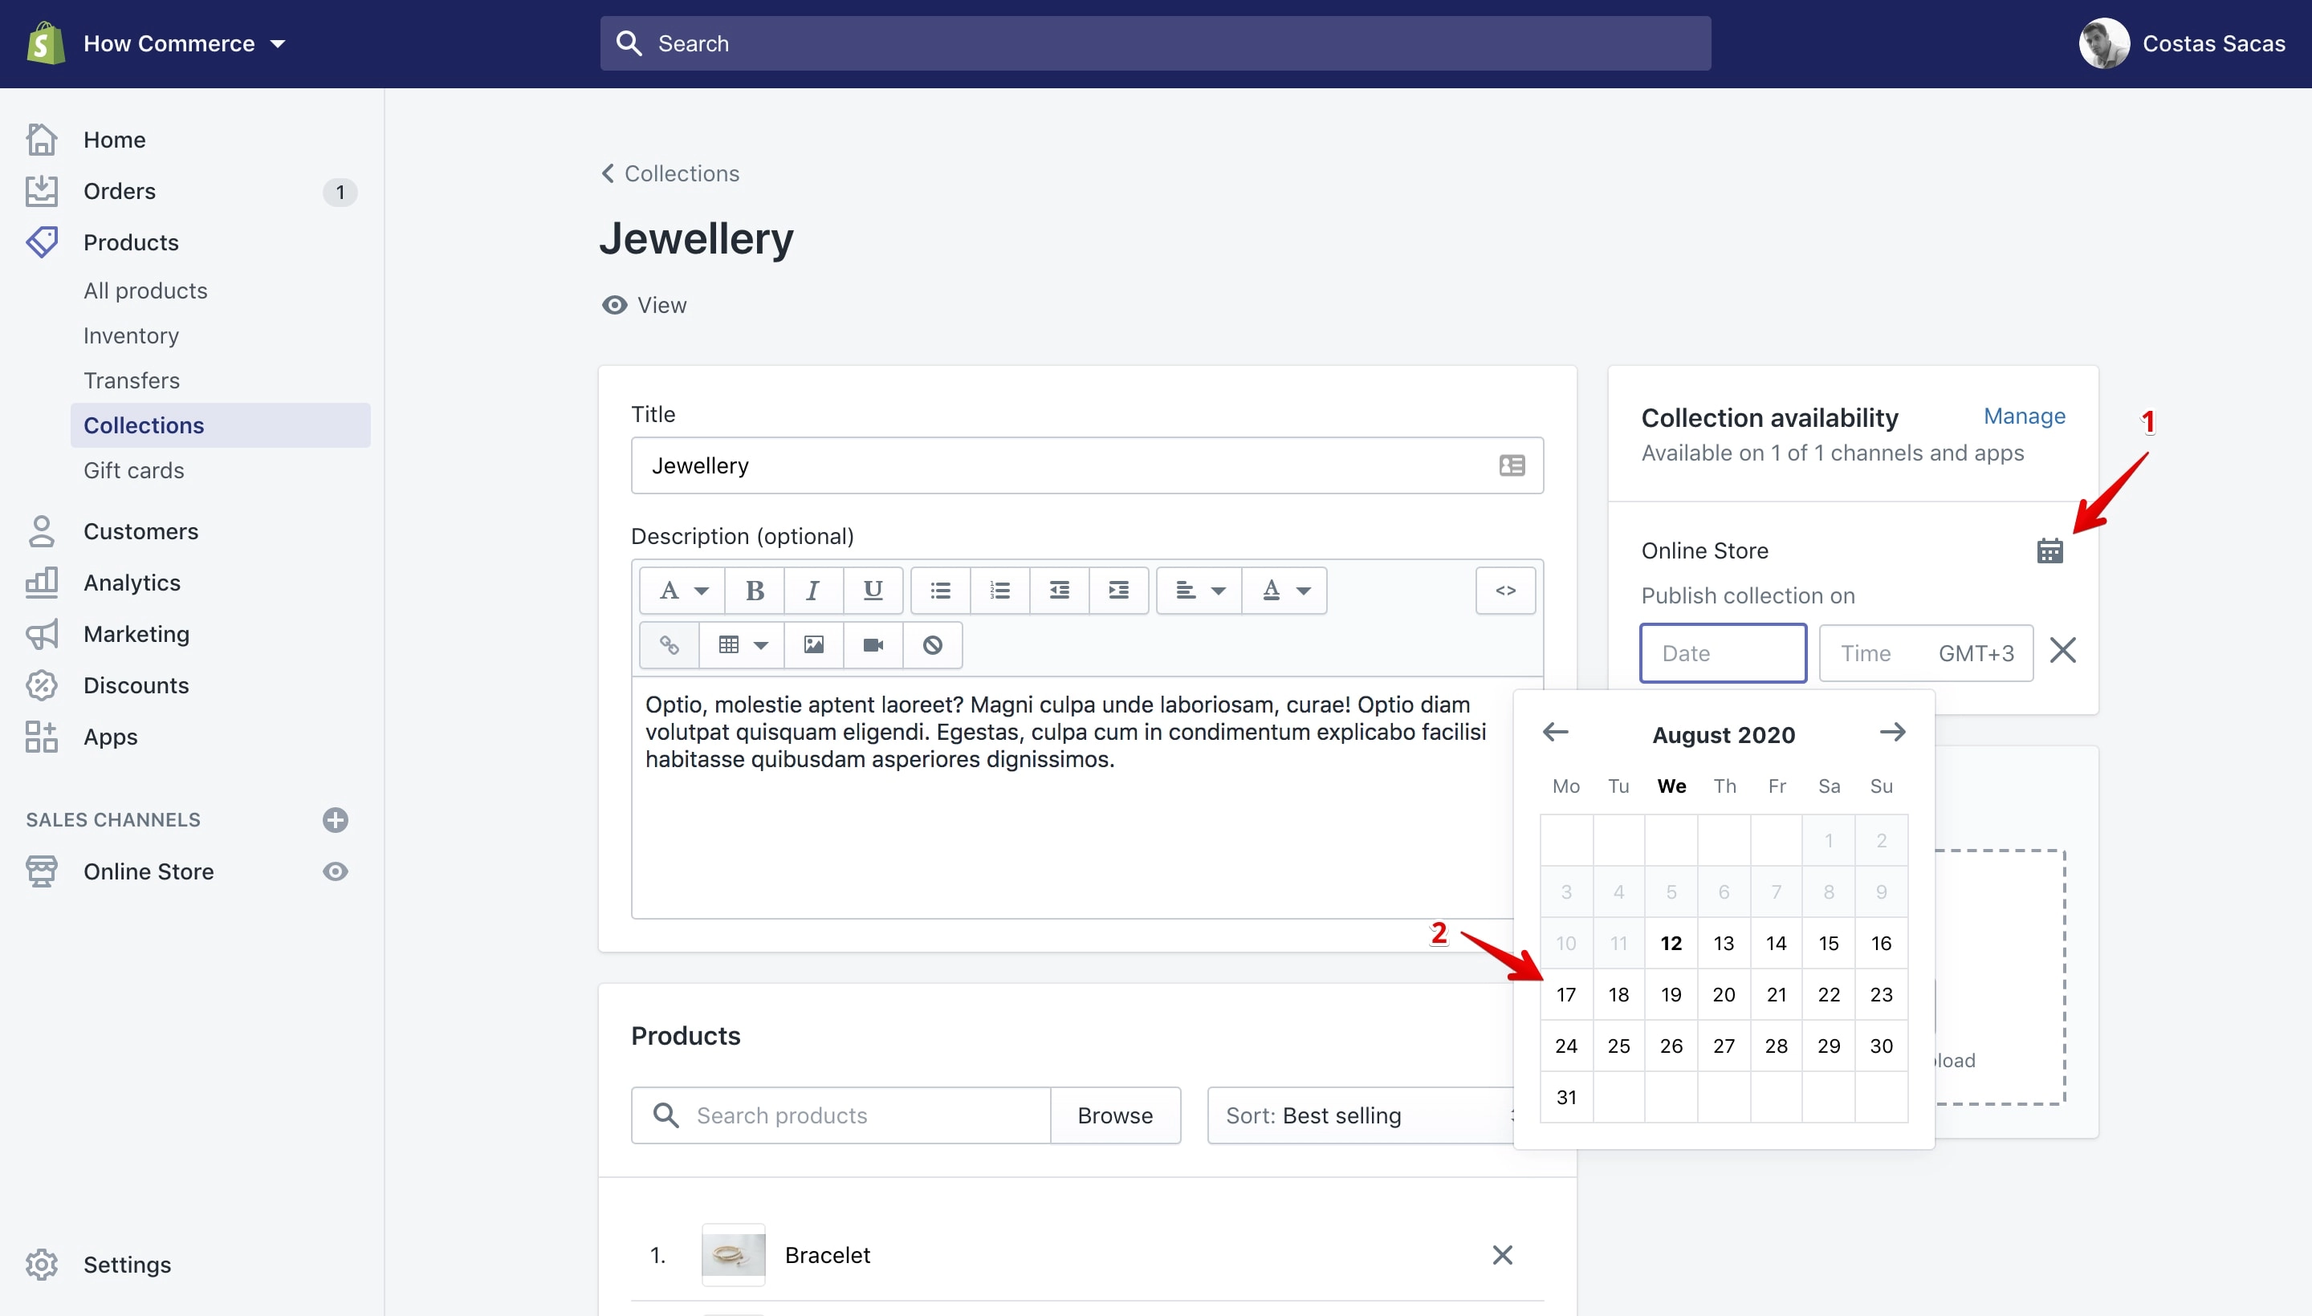The image size is (2312, 1316).
Task: Clear formatting with the circle-slash icon
Action: click(x=932, y=644)
